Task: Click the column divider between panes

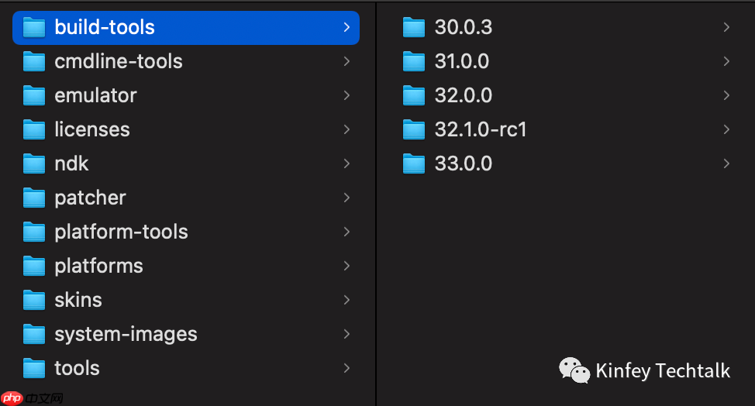Action: coord(376,203)
